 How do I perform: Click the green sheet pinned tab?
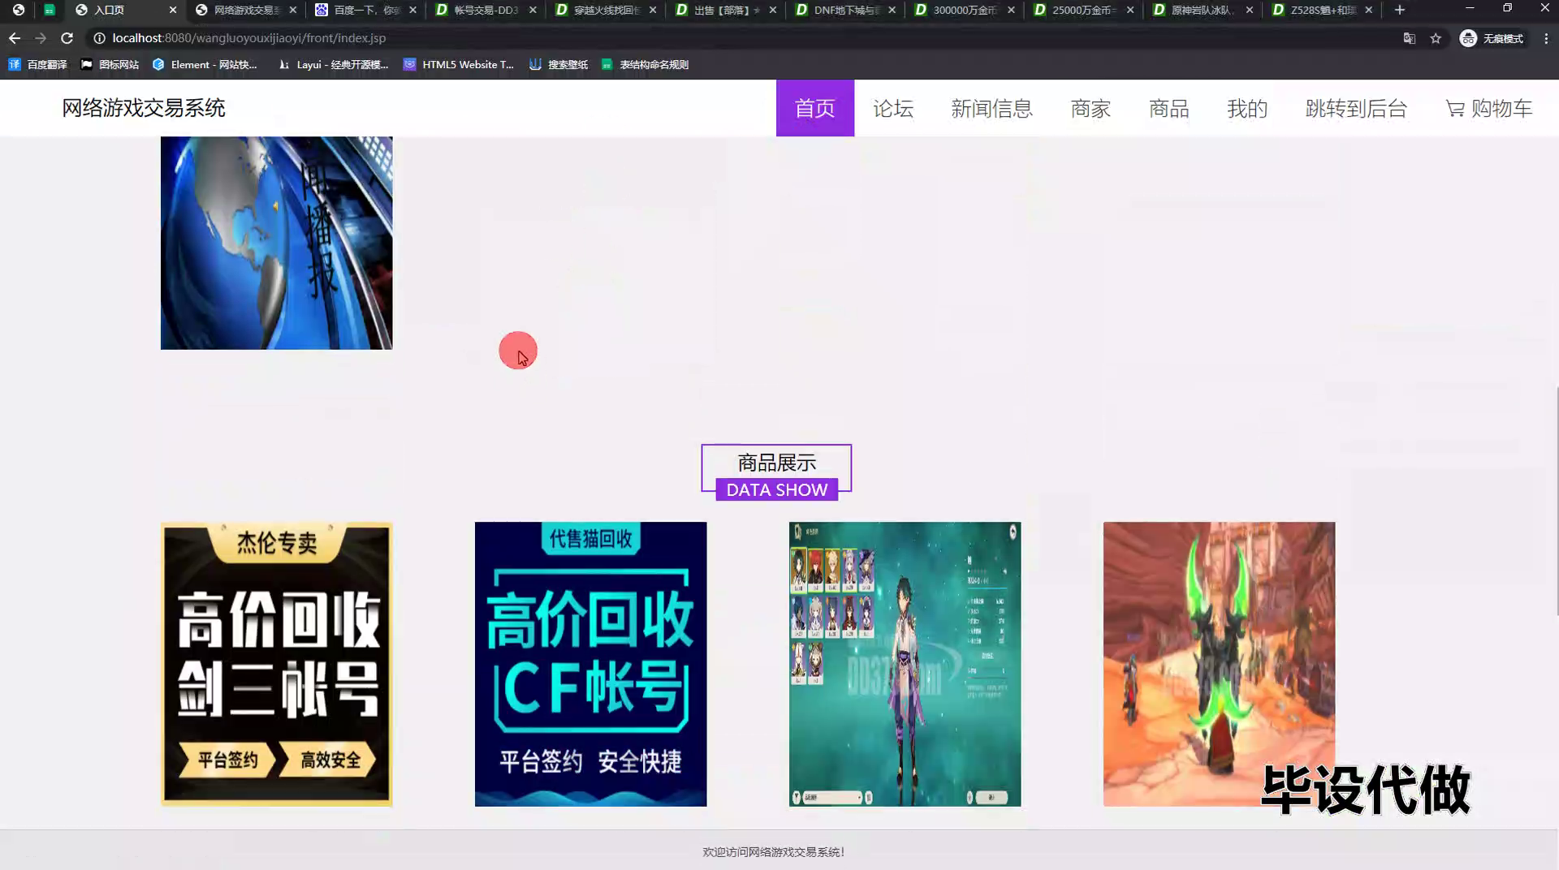(50, 10)
